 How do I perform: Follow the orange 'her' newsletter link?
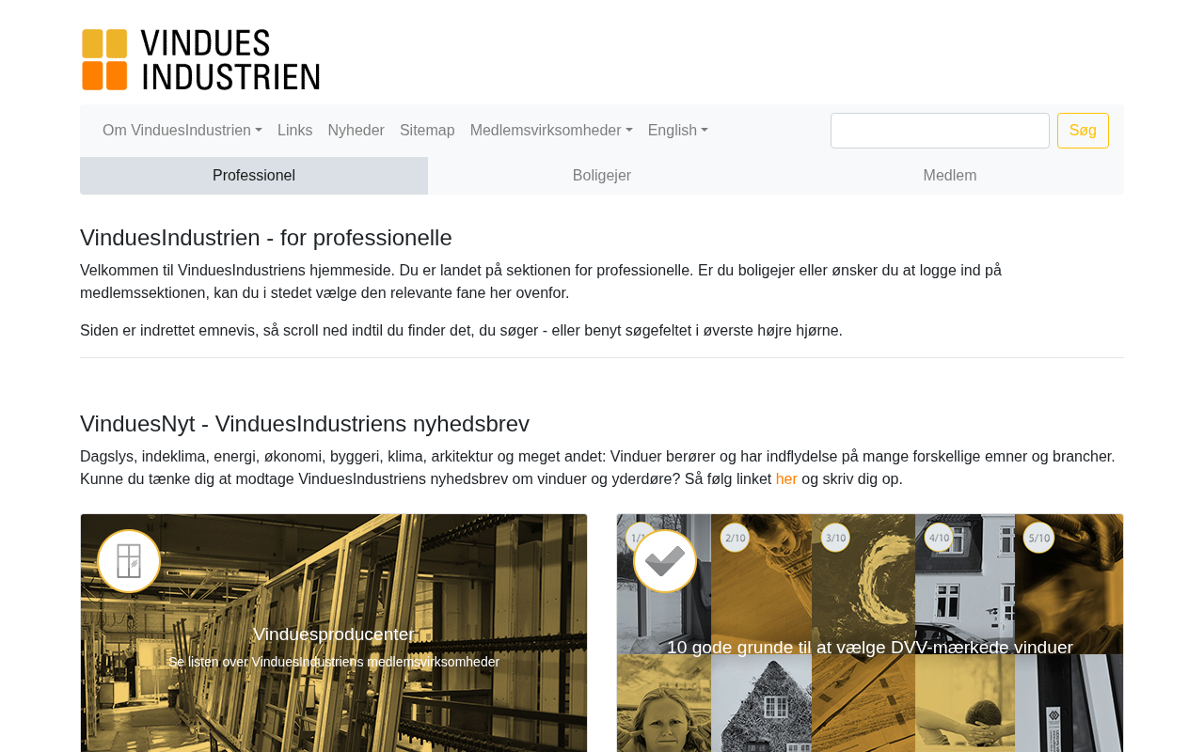click(x=786, y=479)
